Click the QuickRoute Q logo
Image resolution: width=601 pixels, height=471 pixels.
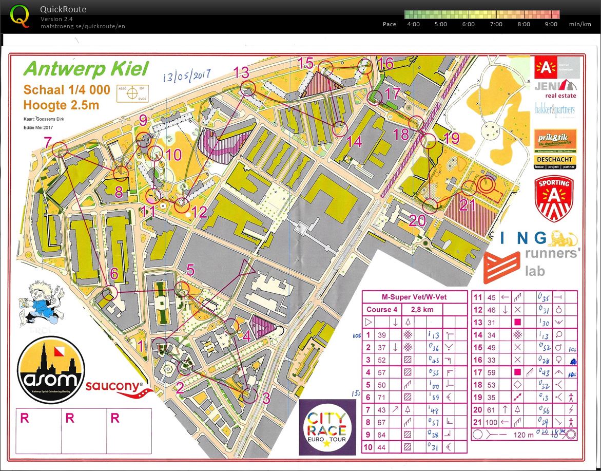tap(20, 15)
